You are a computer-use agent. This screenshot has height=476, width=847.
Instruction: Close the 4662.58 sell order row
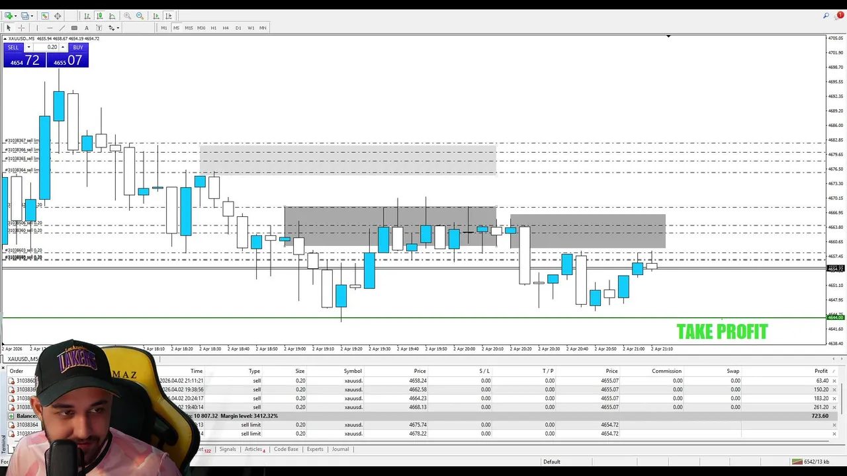coord(834,389)
